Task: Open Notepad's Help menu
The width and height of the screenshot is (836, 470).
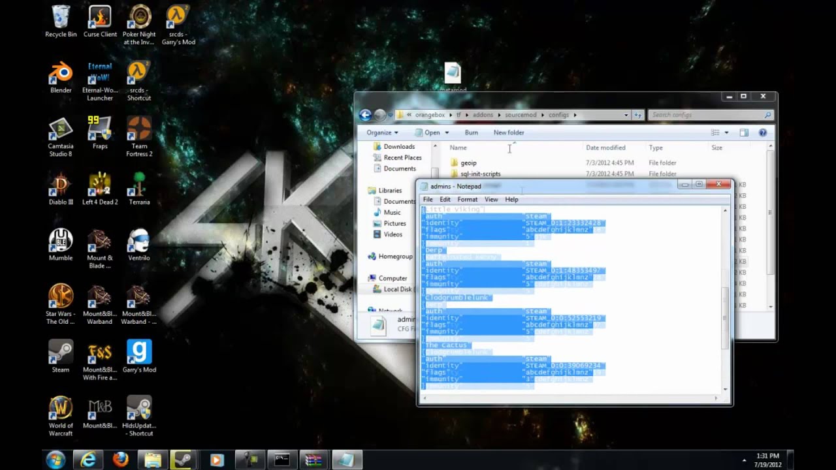Action: (511, 199)
